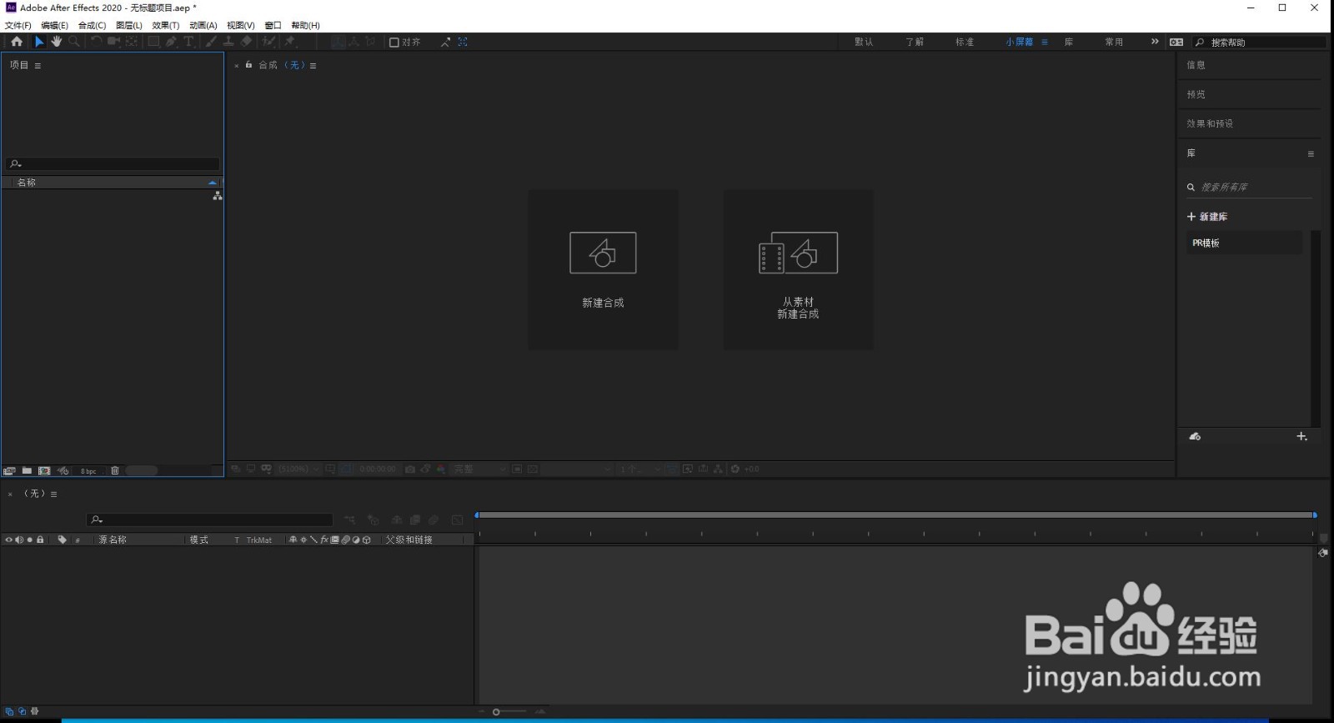
Task: Open the PR模板 library
Action: 1244,243
